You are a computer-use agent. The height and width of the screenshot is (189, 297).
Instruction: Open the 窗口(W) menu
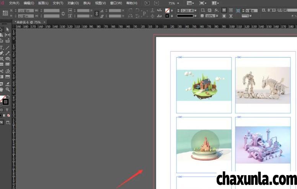[116, 3]
